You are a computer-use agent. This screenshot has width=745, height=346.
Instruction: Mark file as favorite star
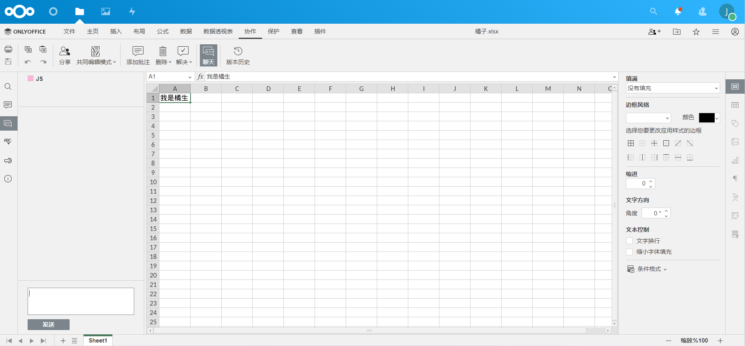(696, 32)
